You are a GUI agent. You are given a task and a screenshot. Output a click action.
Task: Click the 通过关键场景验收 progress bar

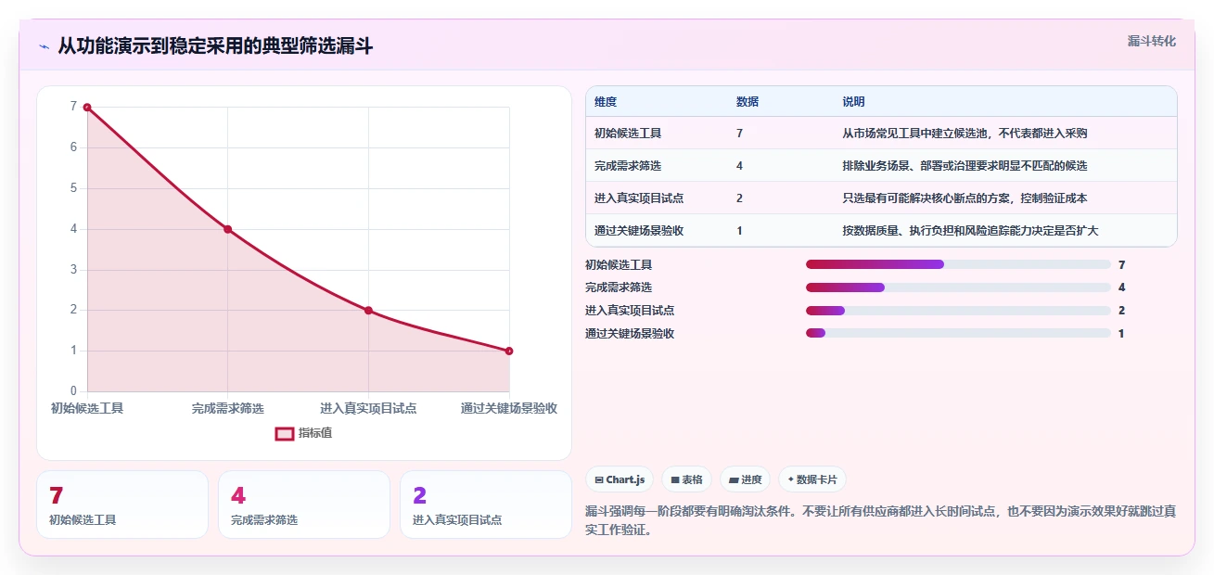(958, 333)
